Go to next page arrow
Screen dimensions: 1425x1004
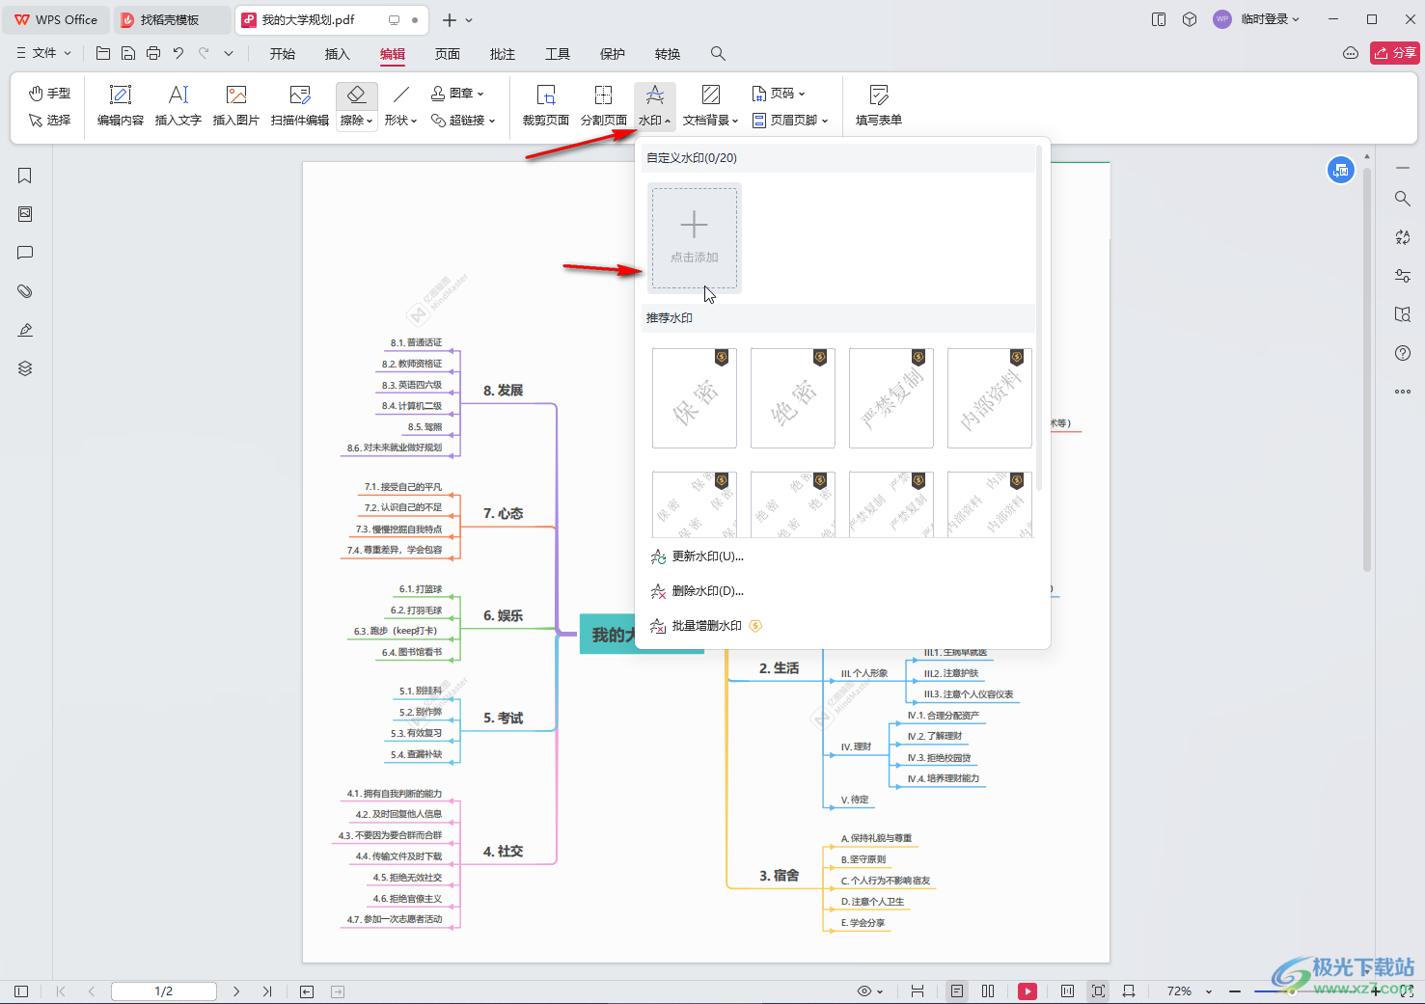point(236,991)
